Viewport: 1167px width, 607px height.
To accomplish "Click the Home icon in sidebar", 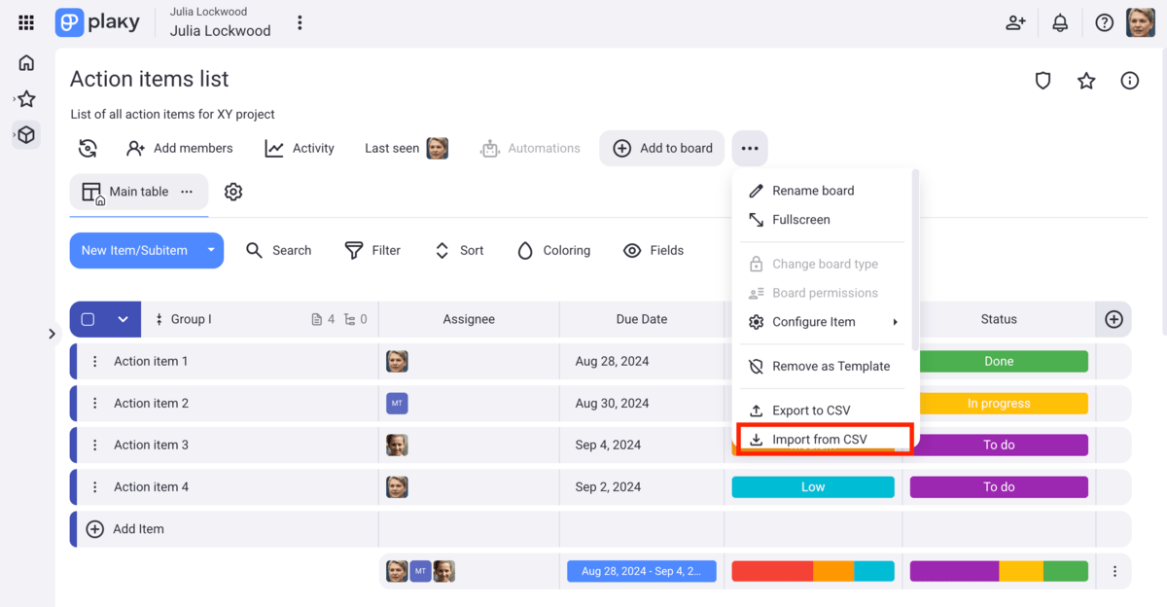I will (x=26, y=63).
